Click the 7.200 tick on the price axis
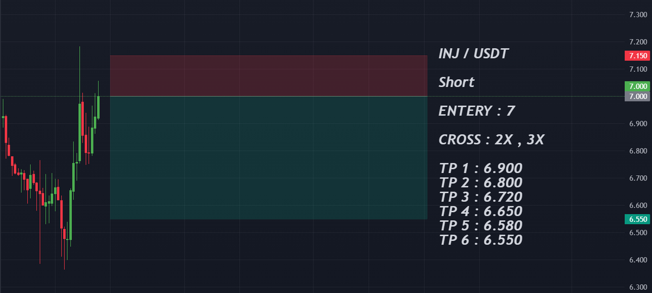 tap(637, 42)
